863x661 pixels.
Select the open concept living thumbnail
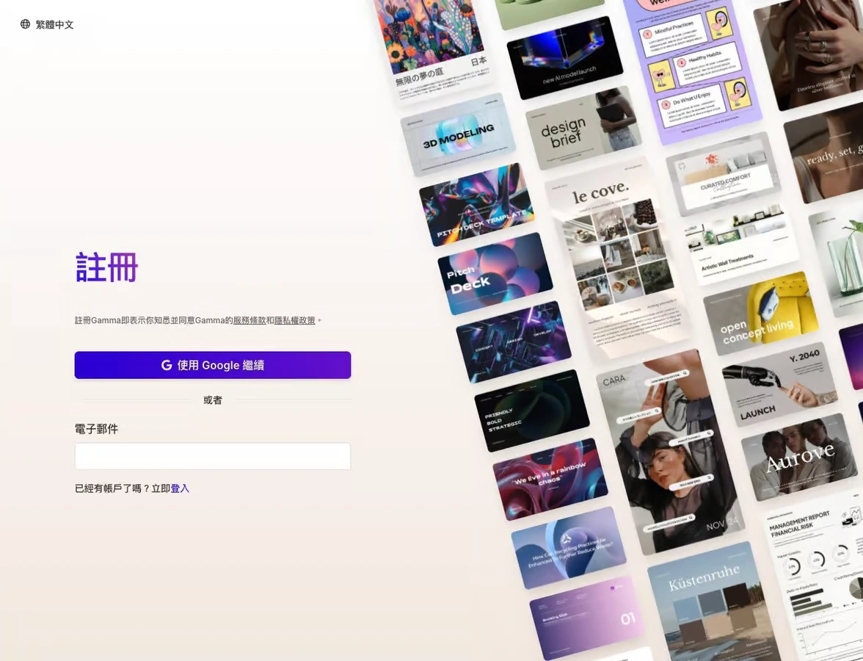(x=760, y=314)
